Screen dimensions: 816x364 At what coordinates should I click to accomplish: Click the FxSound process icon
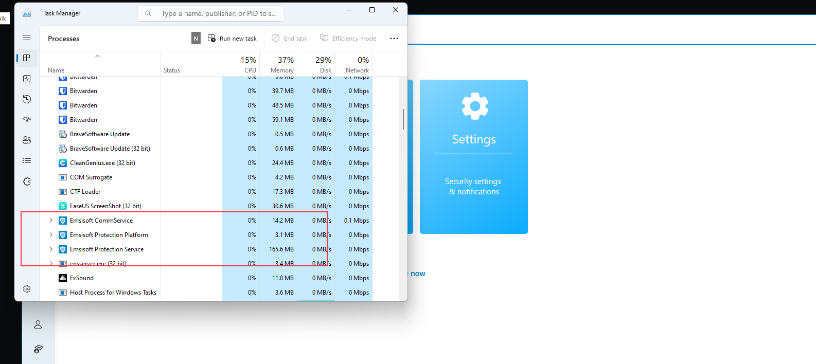coord(63,278)
